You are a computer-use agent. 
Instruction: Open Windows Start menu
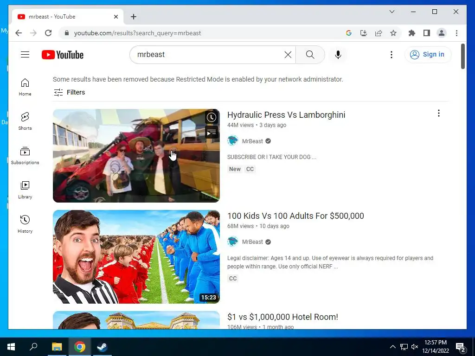click(x=11, y=347)
